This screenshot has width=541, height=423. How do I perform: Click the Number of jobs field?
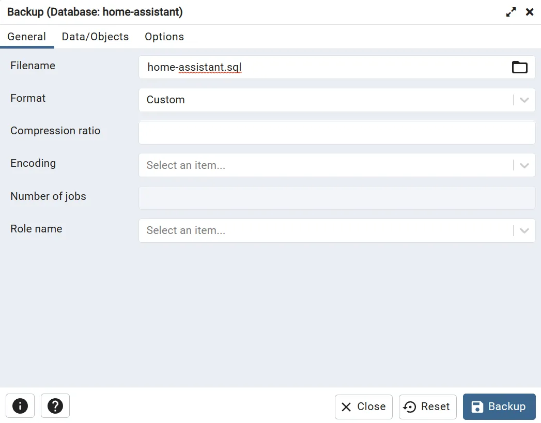click(337, 198)
